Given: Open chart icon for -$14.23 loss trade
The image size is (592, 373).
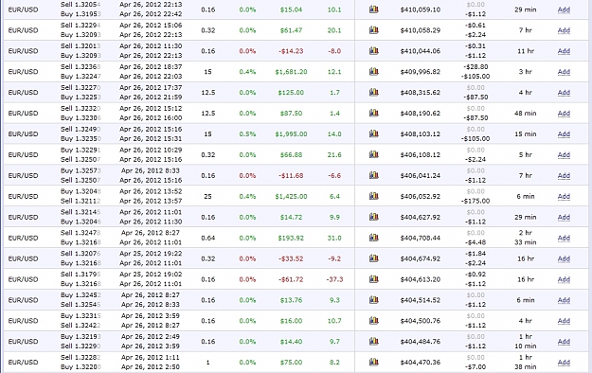Looking at the screenshot, I should click(x=374, y=50).
